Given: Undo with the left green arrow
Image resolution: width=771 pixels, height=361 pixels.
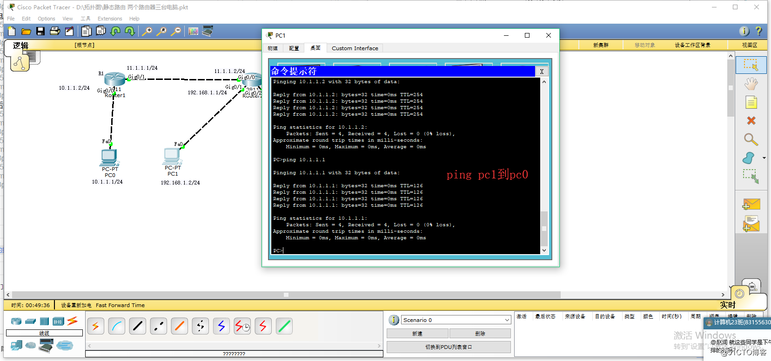Looking at the screenshot, I should pos(115,31).
